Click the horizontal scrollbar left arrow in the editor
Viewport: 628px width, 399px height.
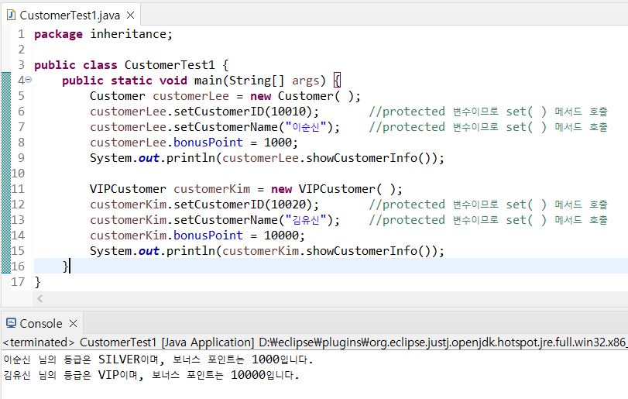click(39, 298)
